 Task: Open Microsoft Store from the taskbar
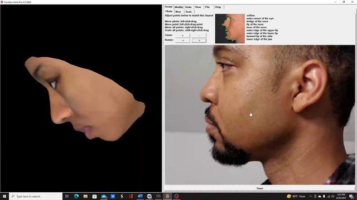click(x=94, y=196)
